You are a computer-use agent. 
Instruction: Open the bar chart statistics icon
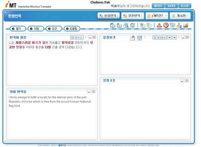(x=186, y=25)
